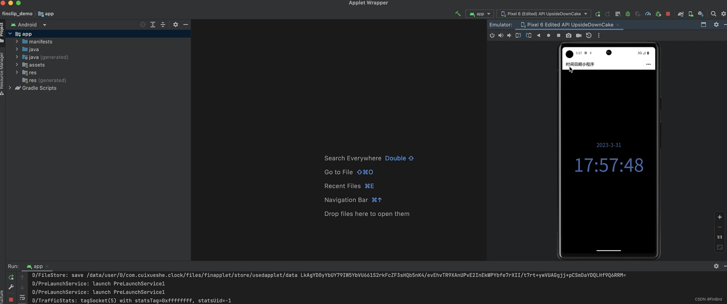Toggle emulator window floating mode icon
The height and width of the screenshot is (304, 727).
pyautogui.click(x=703, y=25)
